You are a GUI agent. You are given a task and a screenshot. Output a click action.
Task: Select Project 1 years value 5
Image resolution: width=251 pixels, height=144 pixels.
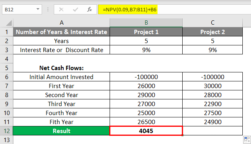[x=146, y=41]
